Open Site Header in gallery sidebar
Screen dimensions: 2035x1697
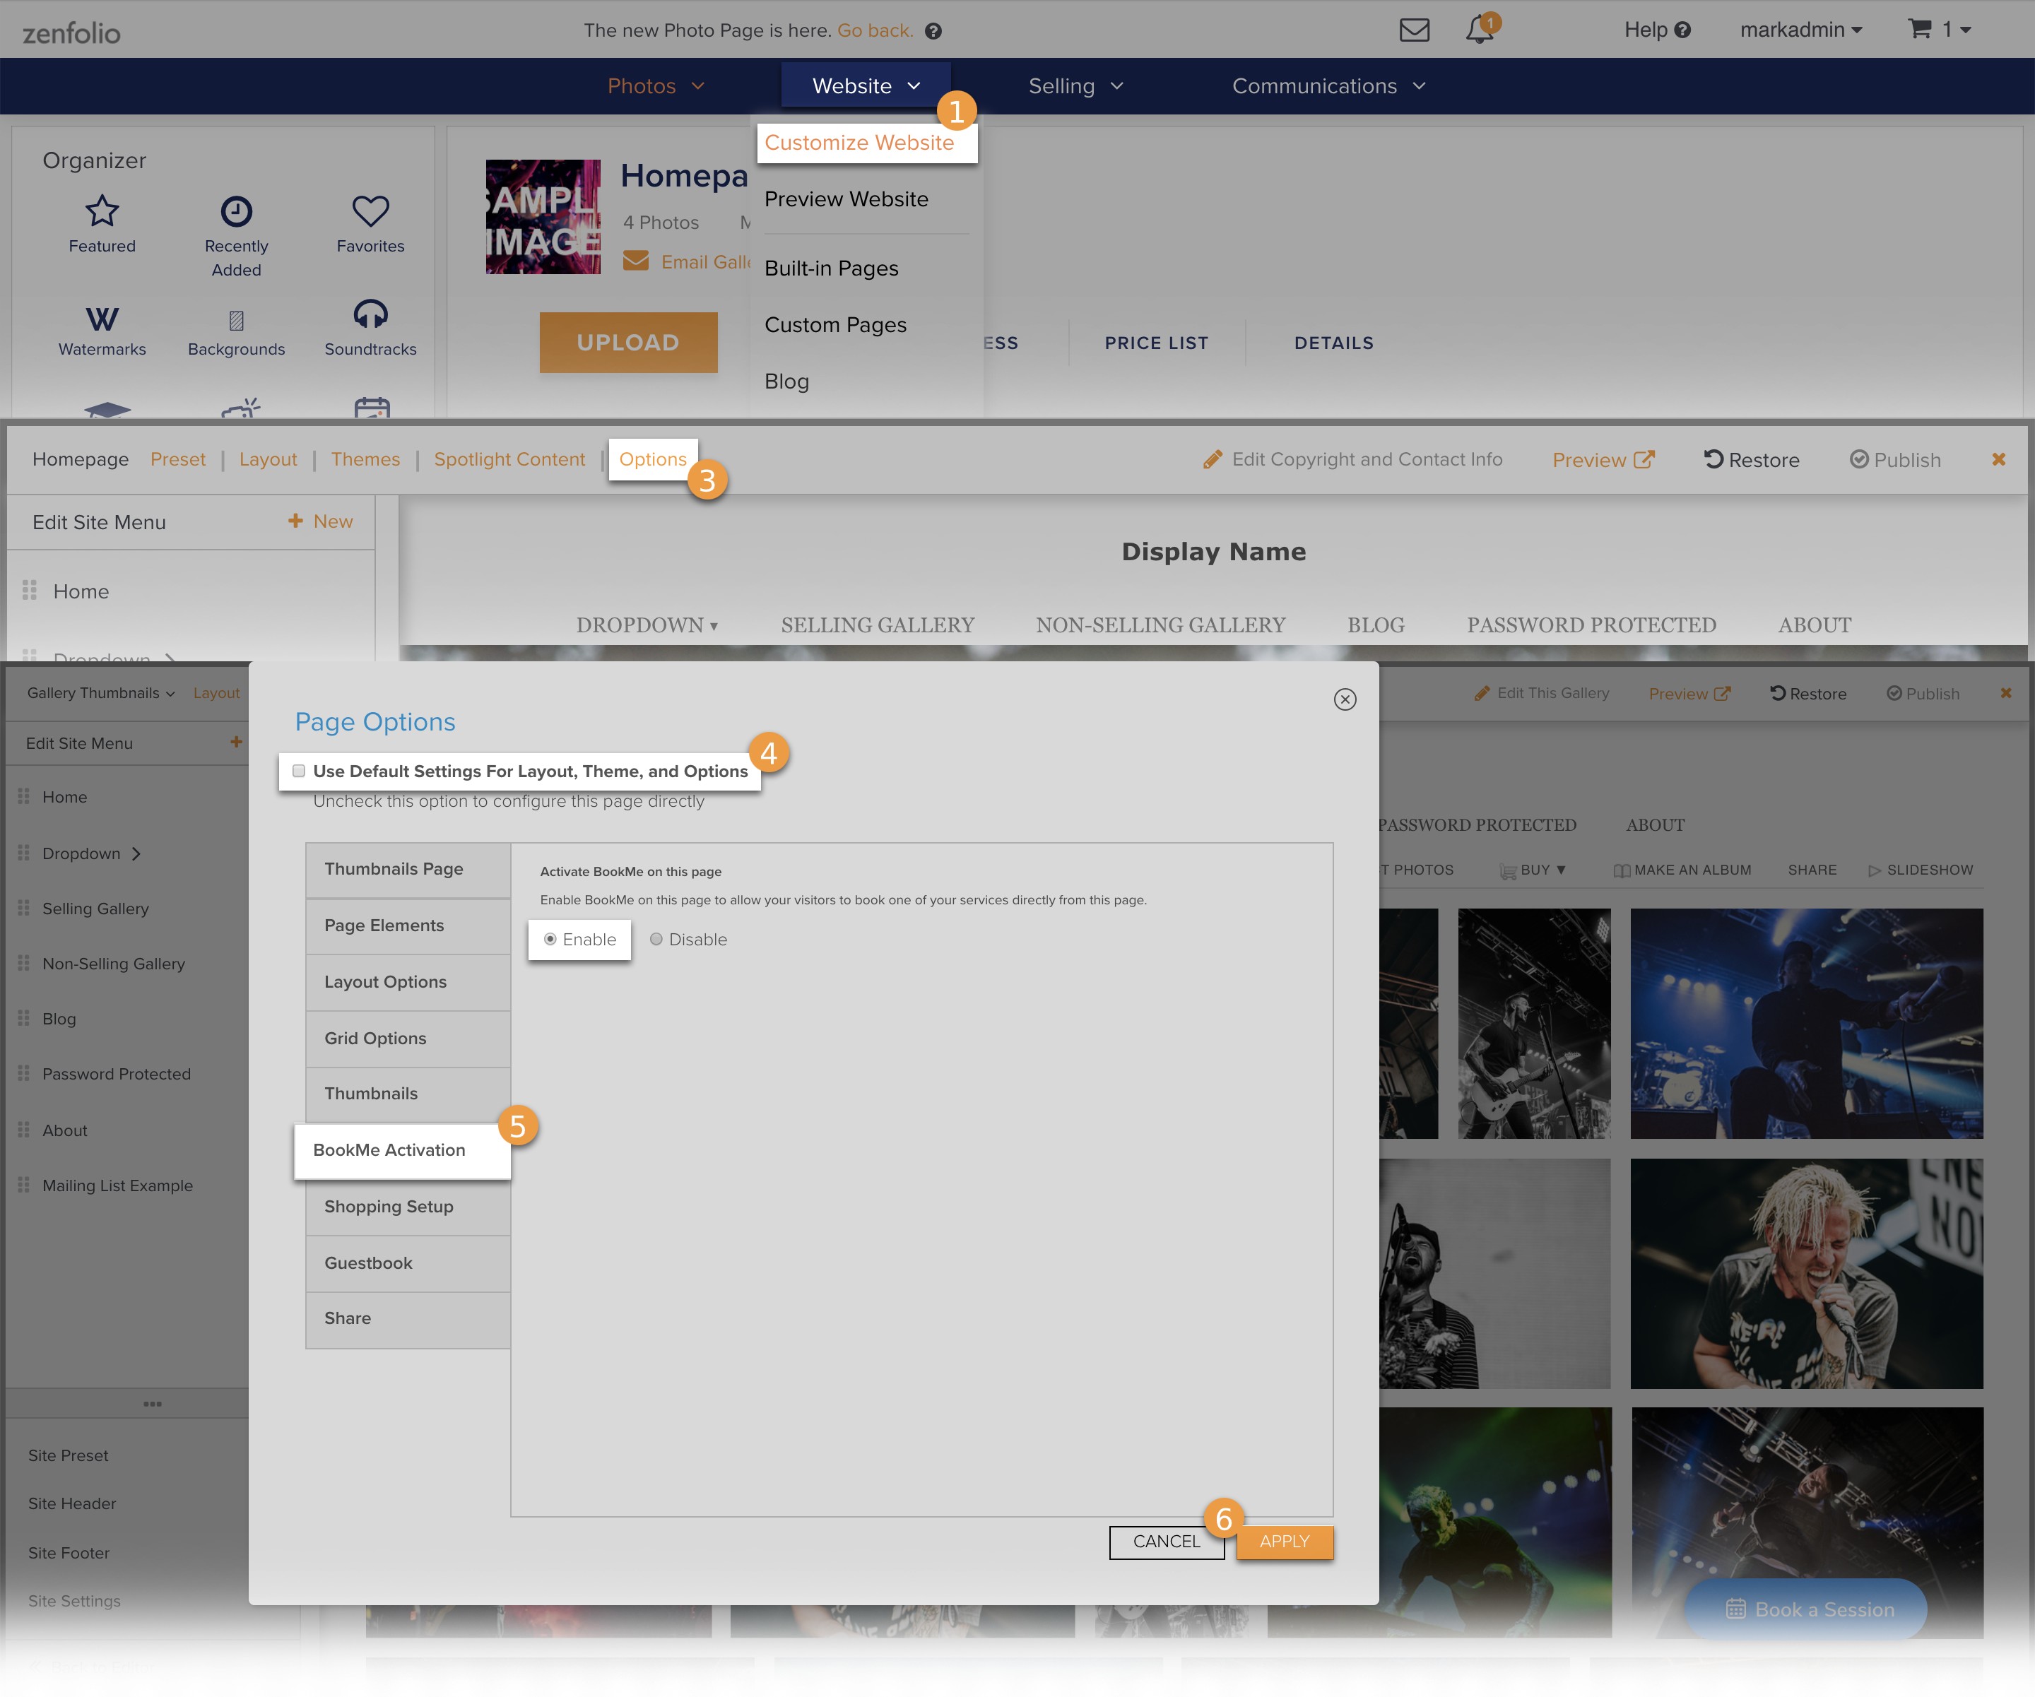coord(71,1503)
